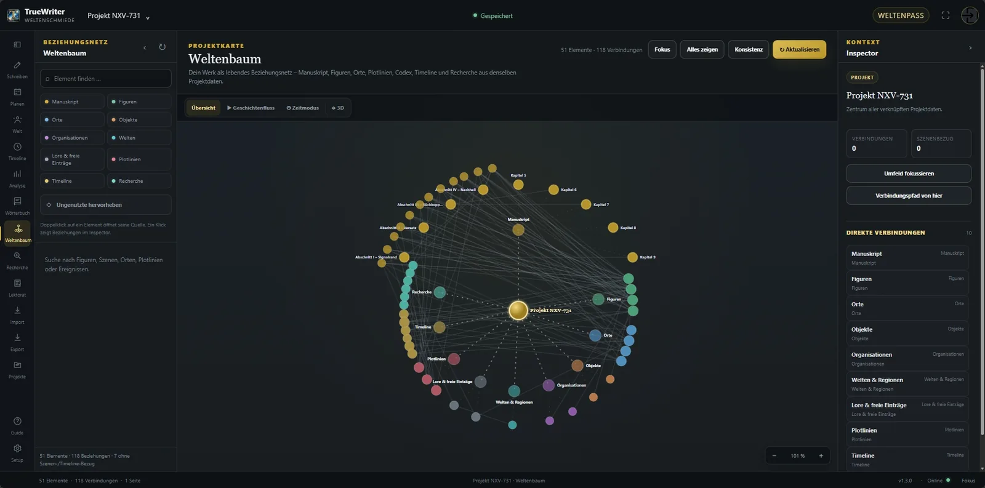Open the Lektorat sidebar icon
Image resolution: width=985 pixels, height=488 pixels.
click(x=17, y=287)
